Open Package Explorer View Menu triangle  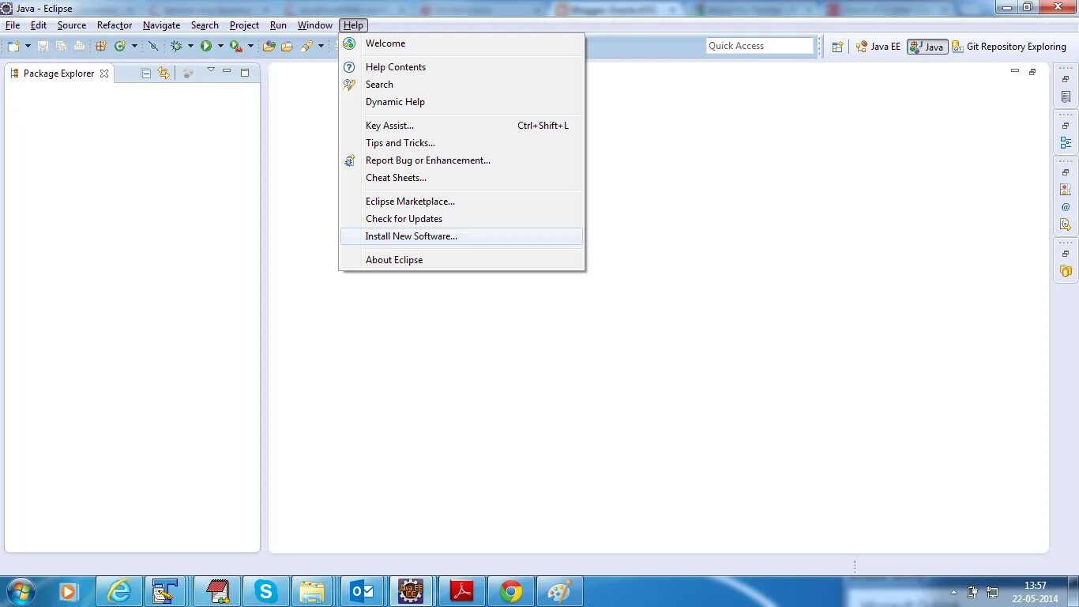coord(211,70)
